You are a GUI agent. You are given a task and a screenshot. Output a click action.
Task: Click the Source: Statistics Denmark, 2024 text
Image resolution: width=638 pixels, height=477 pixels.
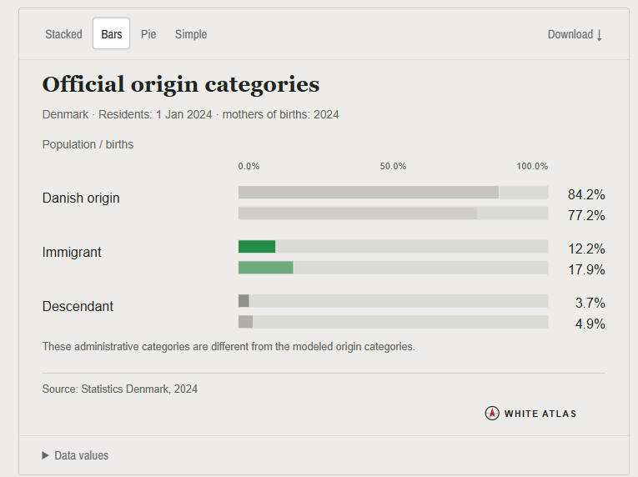[x=120, y=389]
